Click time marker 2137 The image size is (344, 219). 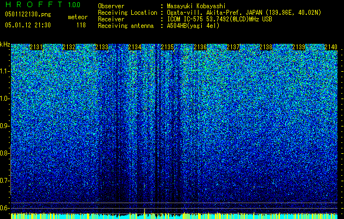(233, 47)
